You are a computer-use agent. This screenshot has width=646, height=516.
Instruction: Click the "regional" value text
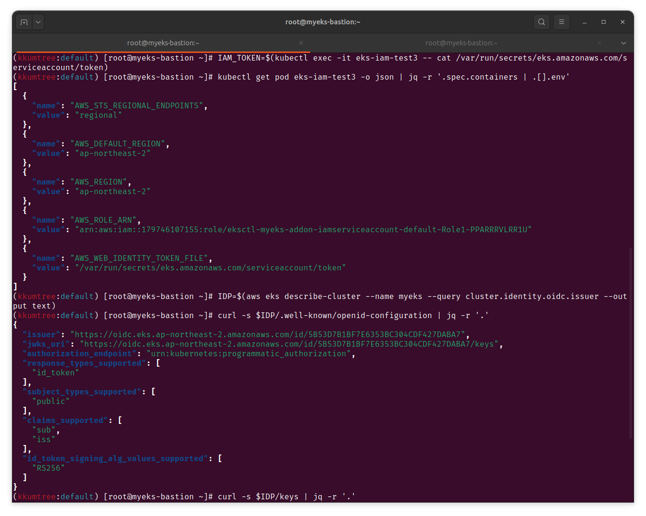point(99,115)
